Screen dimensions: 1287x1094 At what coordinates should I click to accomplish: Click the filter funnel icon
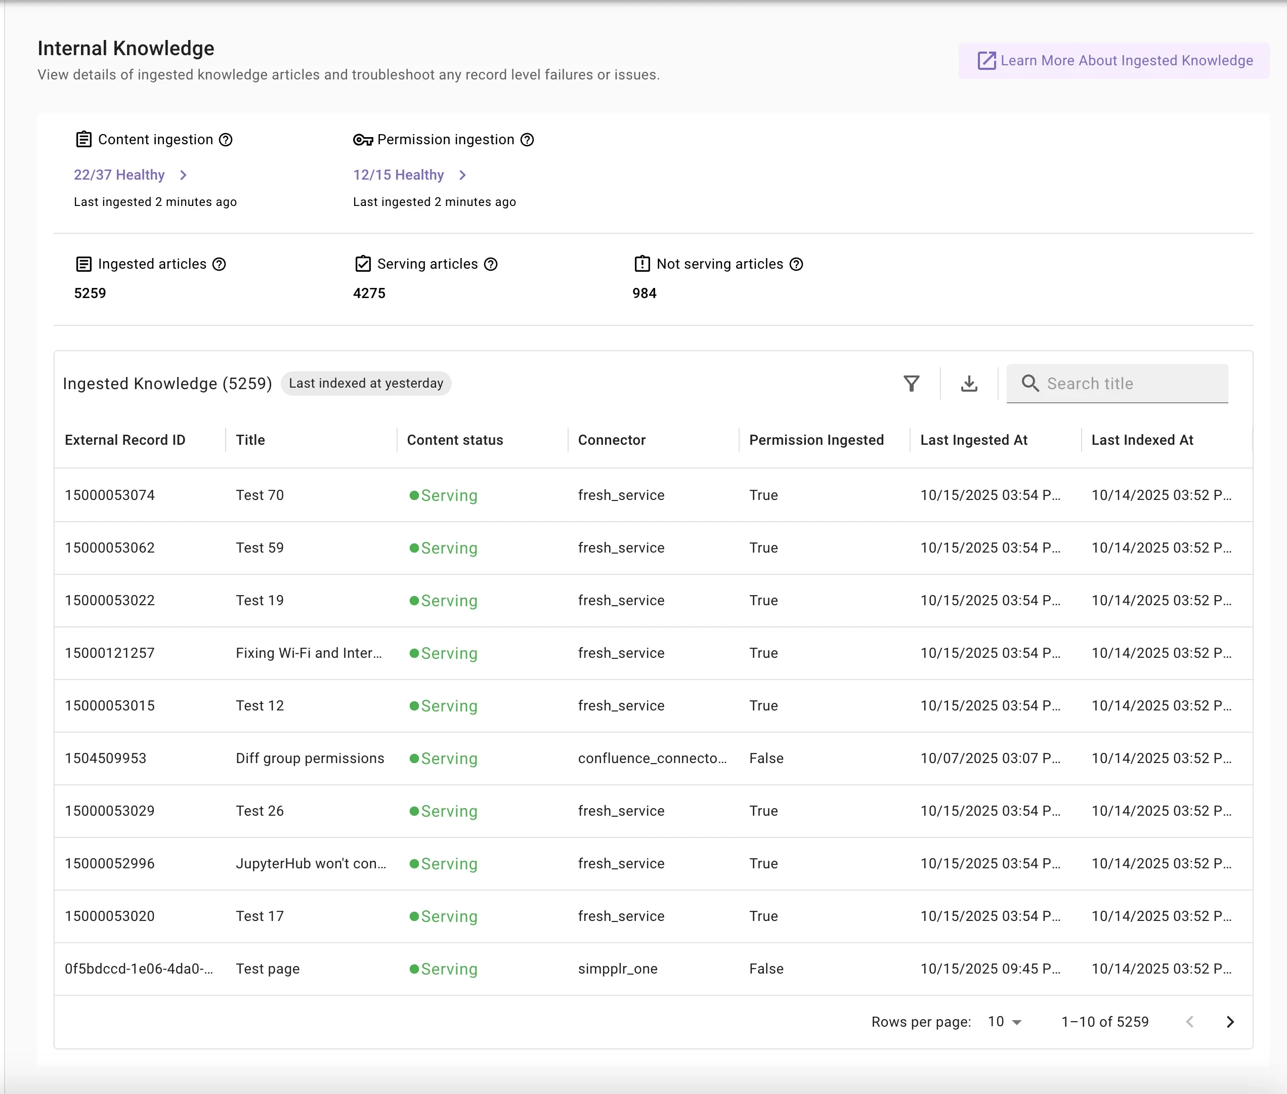(911, 384)
